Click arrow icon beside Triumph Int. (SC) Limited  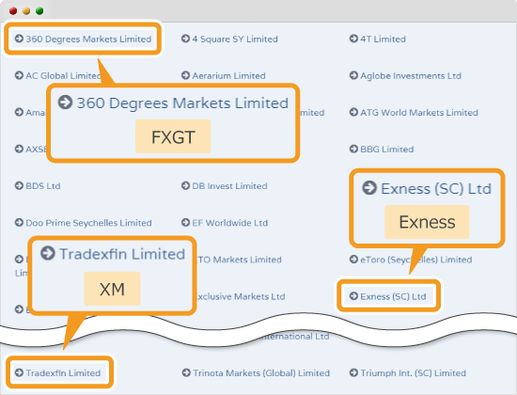coord(353,372)
